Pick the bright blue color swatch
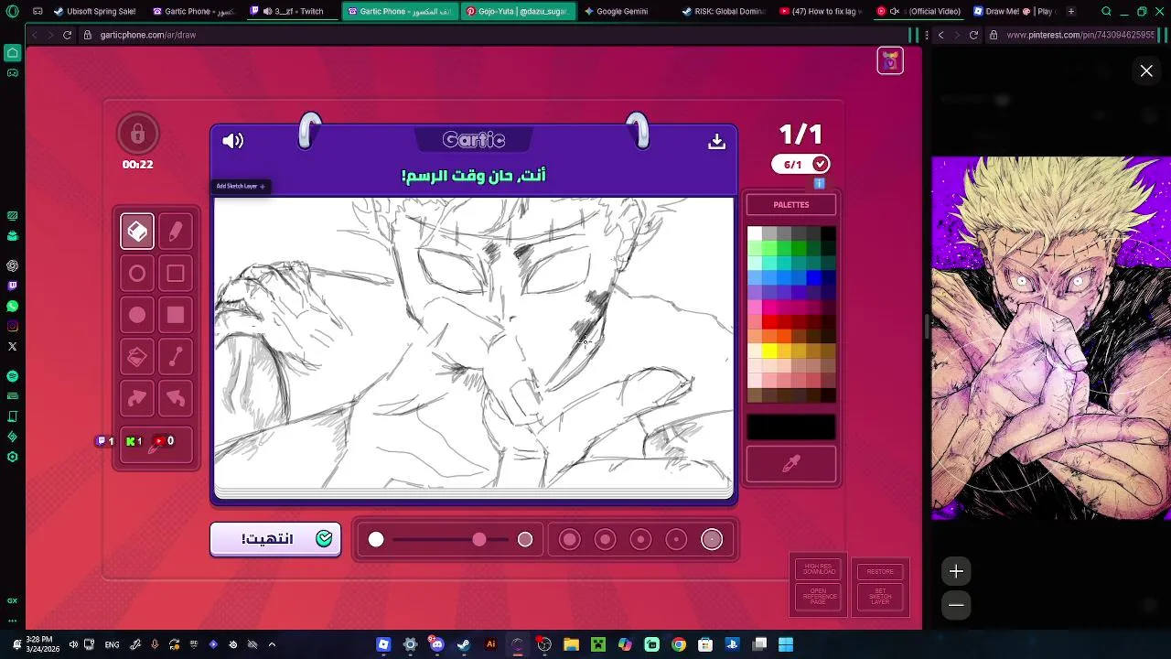The image size is (1171, 659). click(813, 277)
